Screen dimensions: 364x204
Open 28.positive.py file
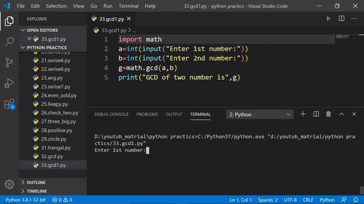(x=53, y=130)
